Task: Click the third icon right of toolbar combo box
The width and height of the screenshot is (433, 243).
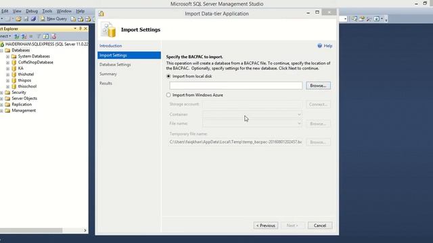Action: 369,19
